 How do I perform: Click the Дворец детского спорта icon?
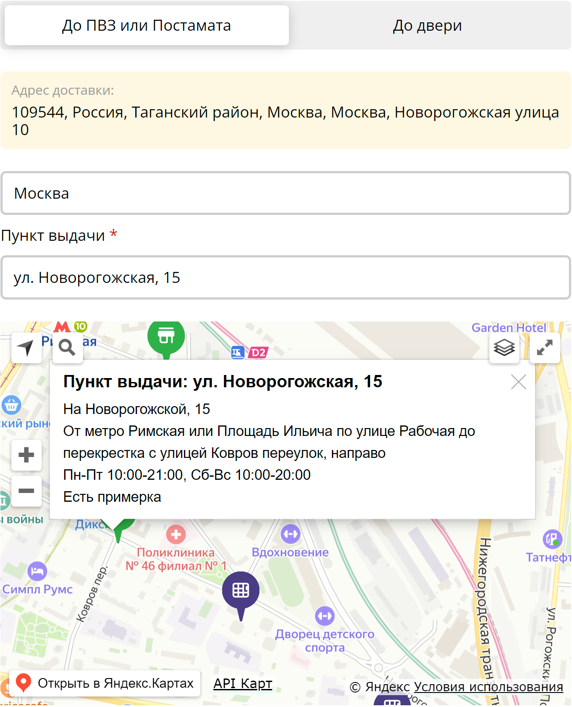325,616
